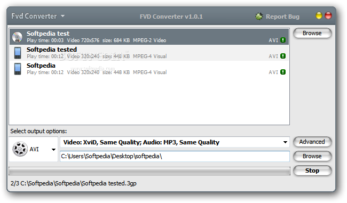The width and height of the screenshot is (347, 203).
Task: Click the film reel AVI format icon
Action: (x=20, y=149)
